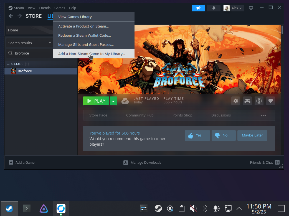Open Broforce settings gear
The image size is (289, 216).
click(x=236, y=101)
